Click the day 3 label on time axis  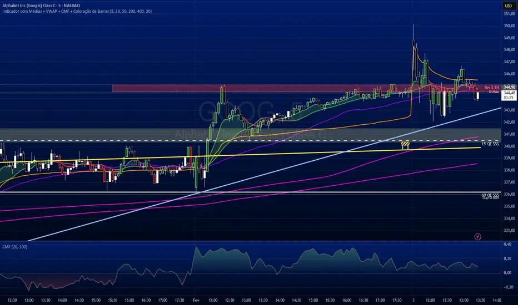pos(414,301)
